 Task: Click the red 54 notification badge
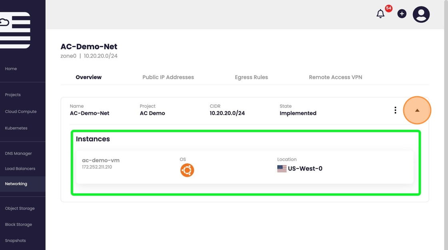pyautogui.click(x=388, y=8)
